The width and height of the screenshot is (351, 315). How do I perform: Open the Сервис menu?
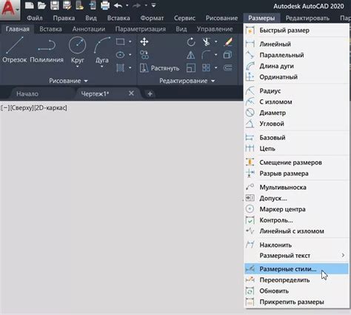pos(184,18)
